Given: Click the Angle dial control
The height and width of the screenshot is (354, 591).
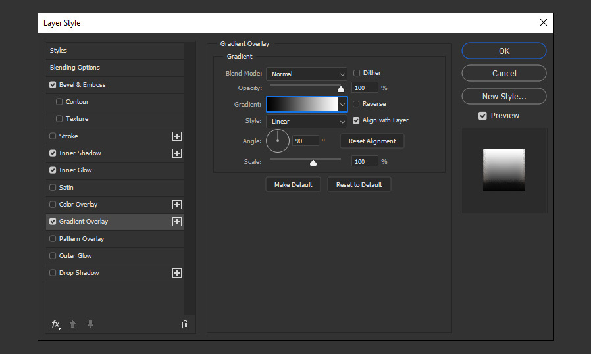Looking at the screenshot, I should (x=278, y=141).
